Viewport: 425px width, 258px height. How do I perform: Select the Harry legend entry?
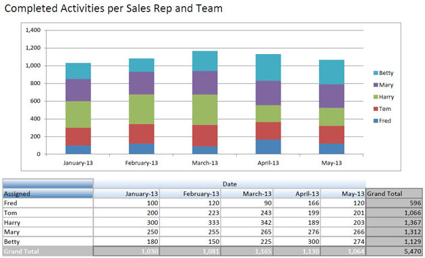384,97
